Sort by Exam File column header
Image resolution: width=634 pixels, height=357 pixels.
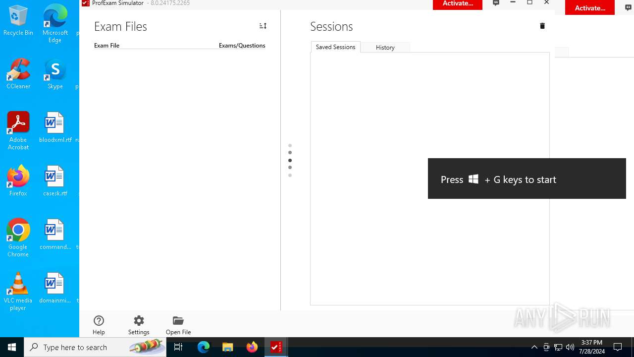coord(106,46)
